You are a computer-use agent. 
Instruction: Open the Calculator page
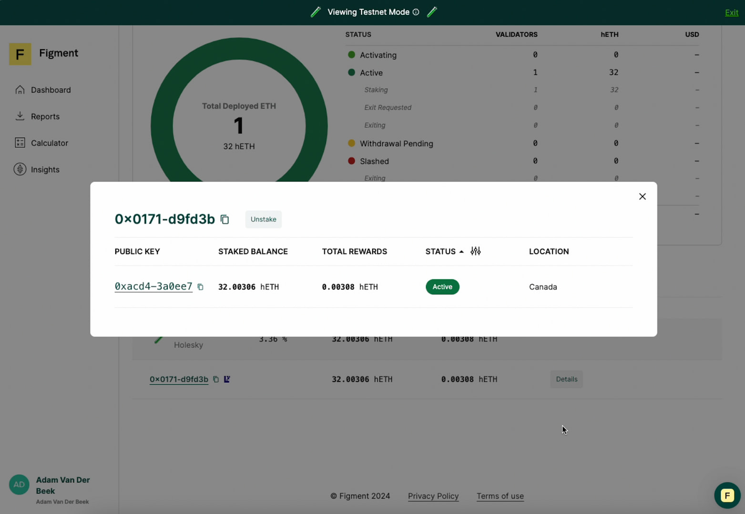point(49,143)
